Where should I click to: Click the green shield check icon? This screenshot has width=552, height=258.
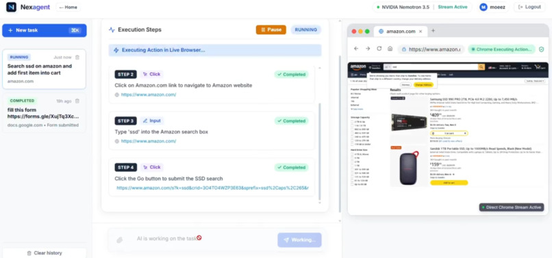click(542, 49)
